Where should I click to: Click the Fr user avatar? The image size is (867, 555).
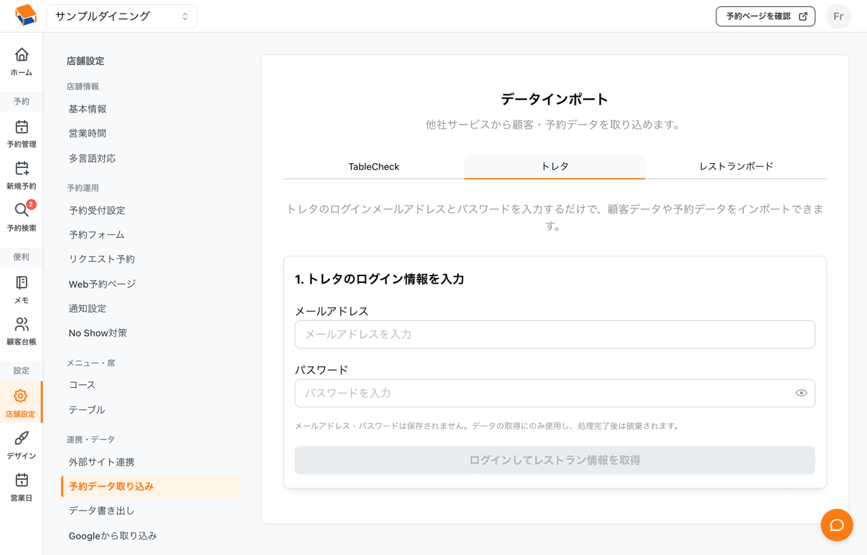pos(838,16)
